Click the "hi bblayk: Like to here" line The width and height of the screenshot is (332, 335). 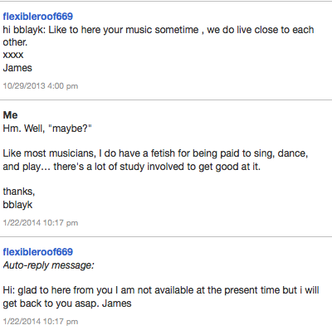(159, 30)
